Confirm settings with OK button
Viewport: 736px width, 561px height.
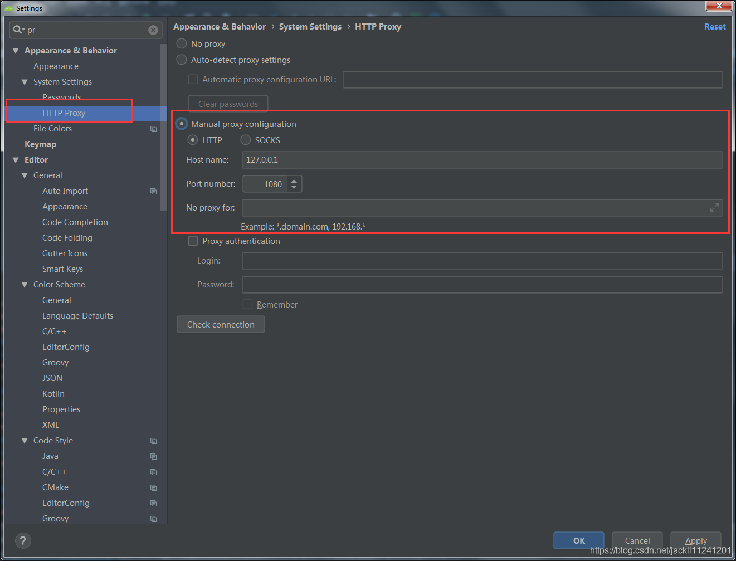tap(579, 540)
